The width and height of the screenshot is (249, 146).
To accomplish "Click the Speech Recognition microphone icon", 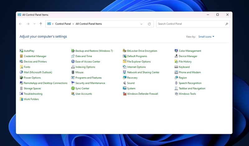I will tap(176, 83).
